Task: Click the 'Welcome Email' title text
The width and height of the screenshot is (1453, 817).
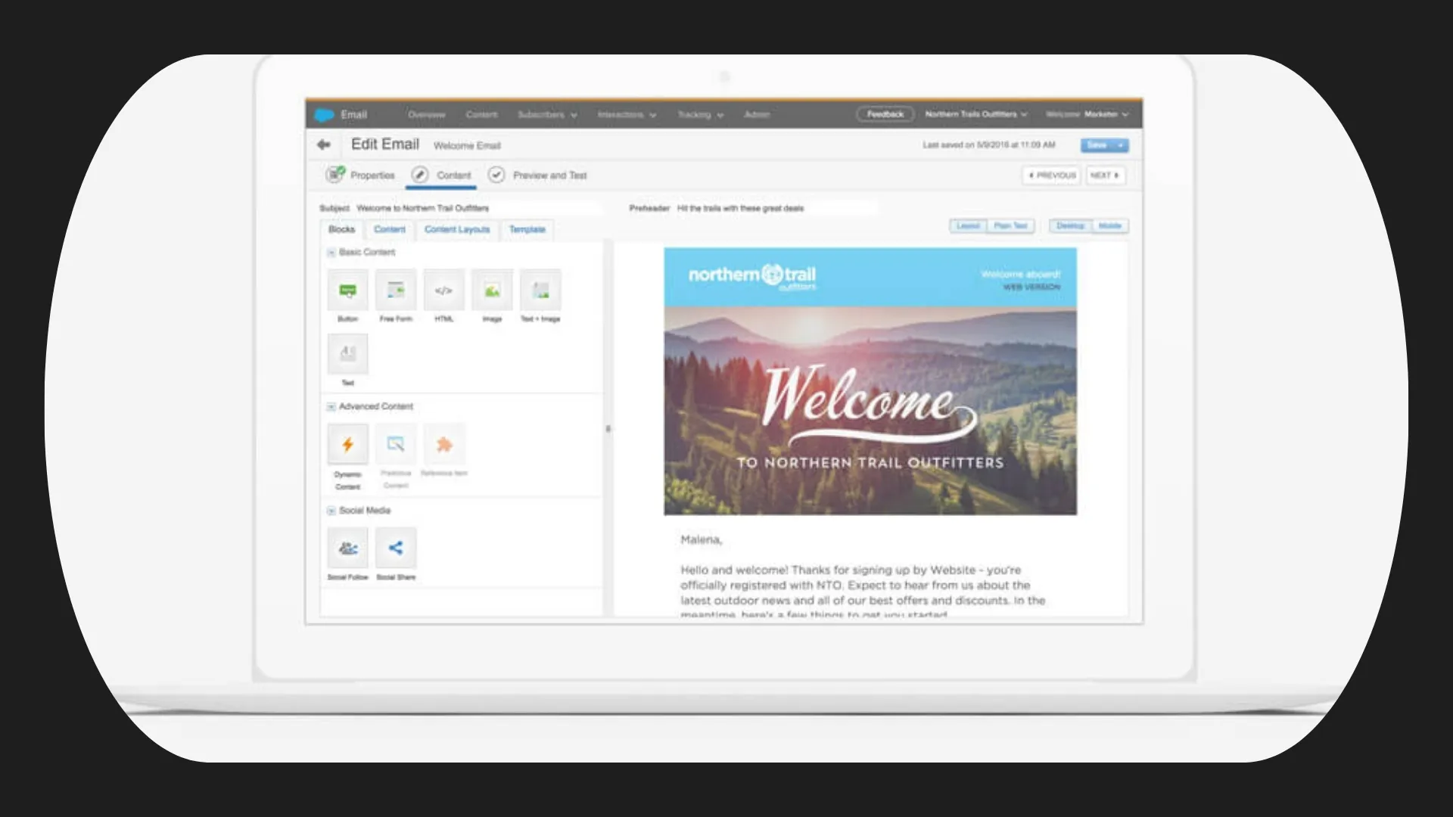Action: click(x=467, y=146)
